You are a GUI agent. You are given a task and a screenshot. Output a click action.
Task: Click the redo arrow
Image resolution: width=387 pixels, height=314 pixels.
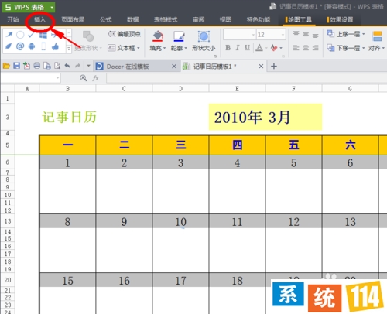77,66
